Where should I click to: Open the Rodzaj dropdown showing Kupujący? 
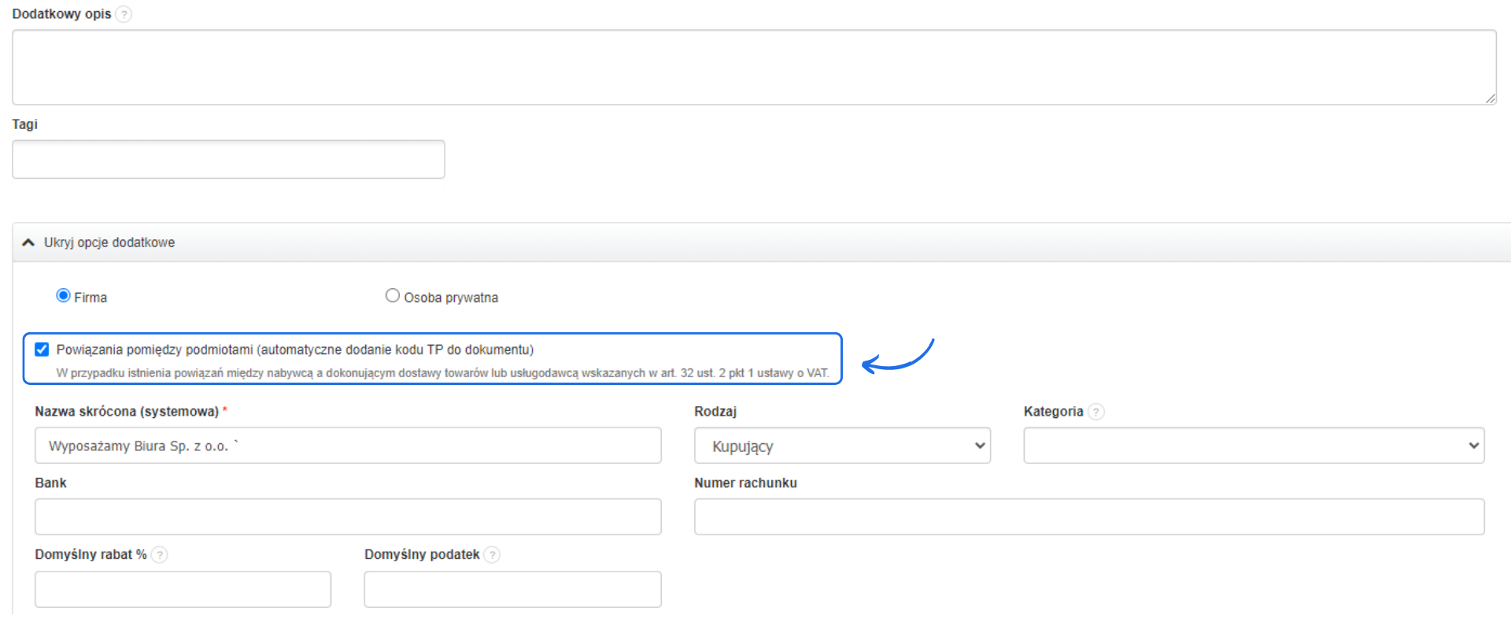point(841,446)
